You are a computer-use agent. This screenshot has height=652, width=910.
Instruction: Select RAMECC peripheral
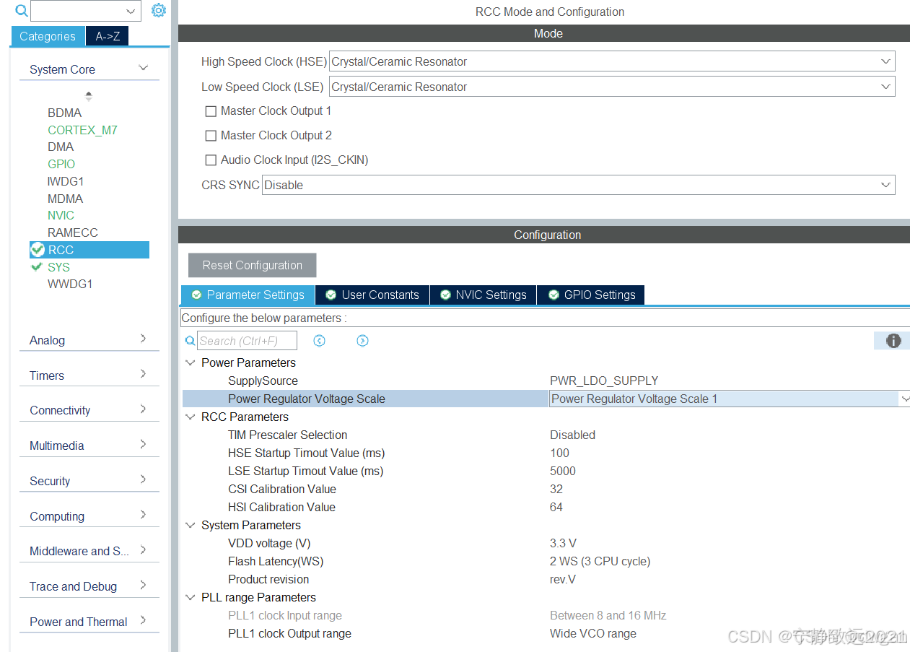click(73, 232)
